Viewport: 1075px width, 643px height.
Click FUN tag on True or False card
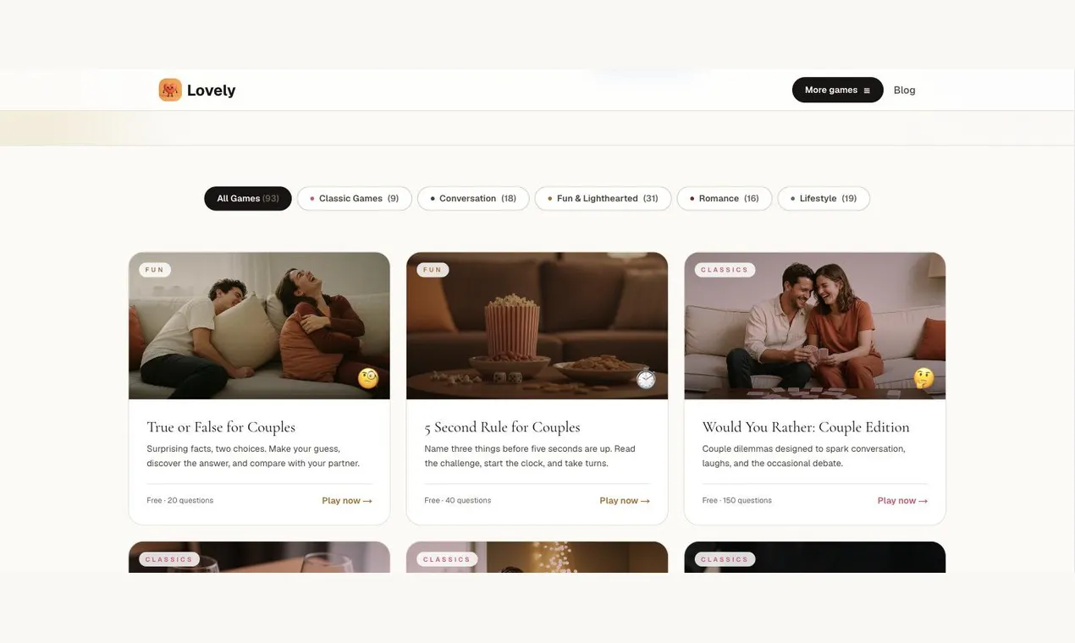155,270
